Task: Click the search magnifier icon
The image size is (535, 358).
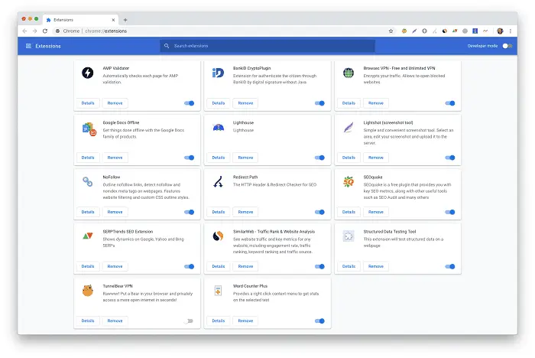Action: 167,46
